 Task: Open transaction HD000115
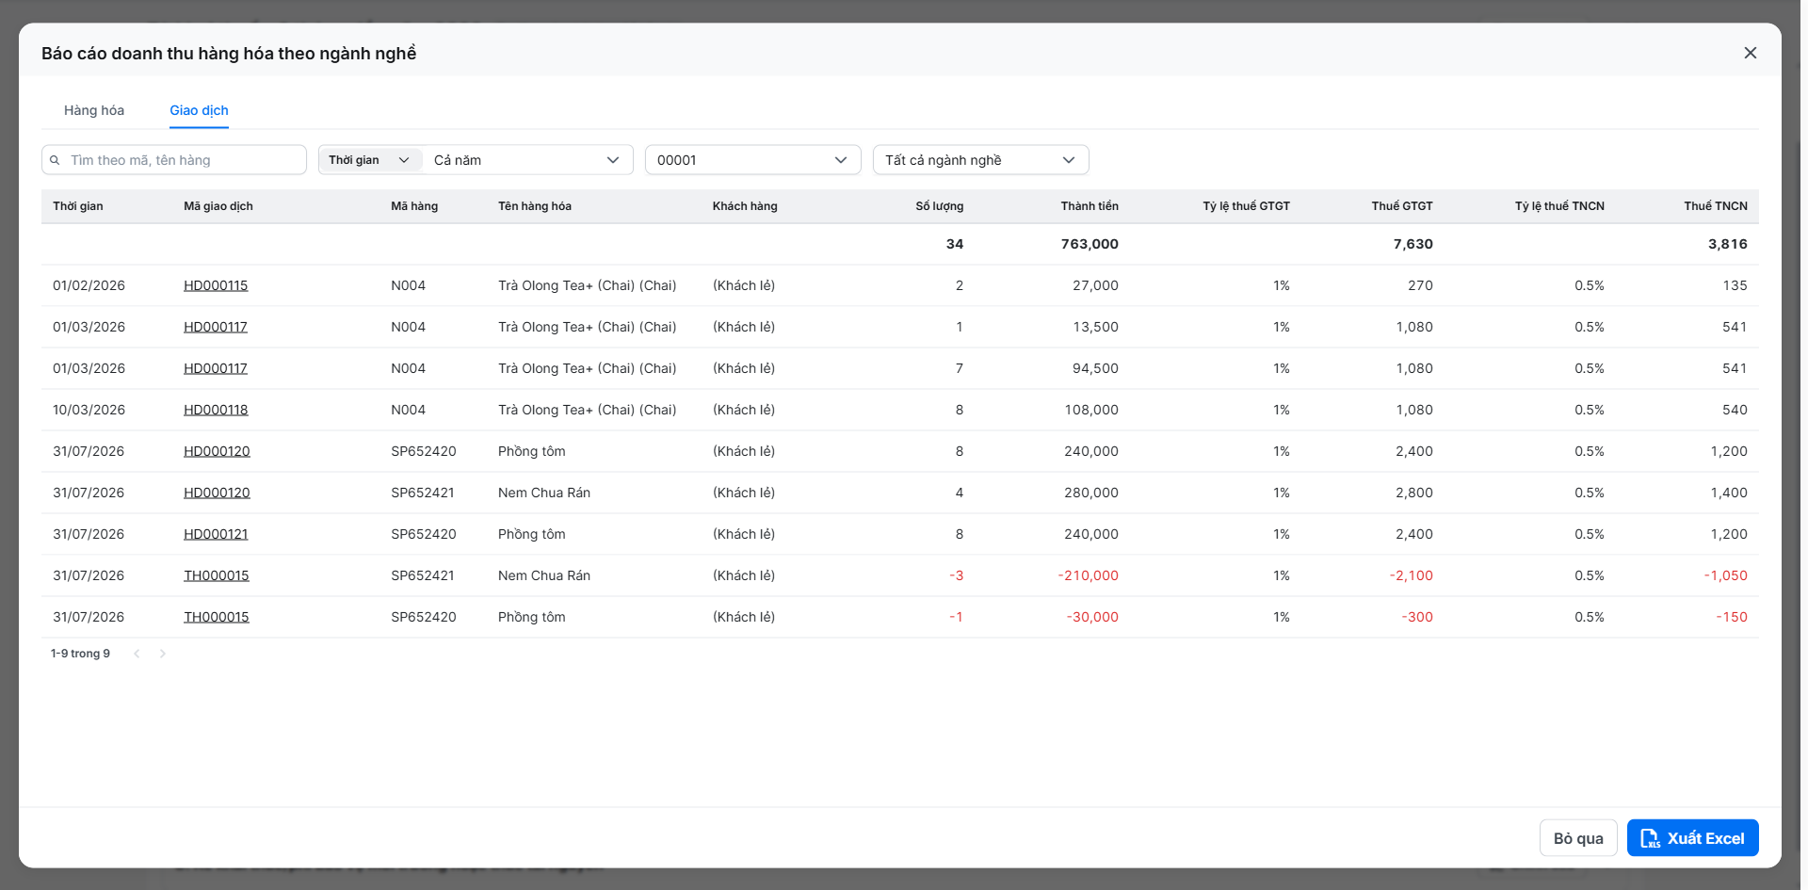coord(216,285)
